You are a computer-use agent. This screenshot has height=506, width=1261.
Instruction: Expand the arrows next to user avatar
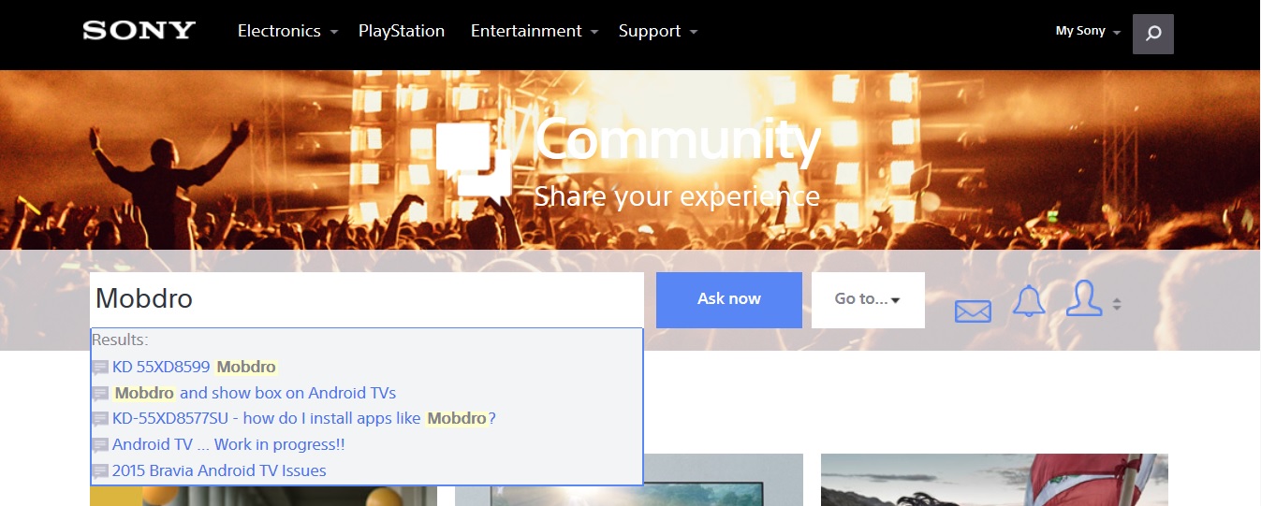1117,305
